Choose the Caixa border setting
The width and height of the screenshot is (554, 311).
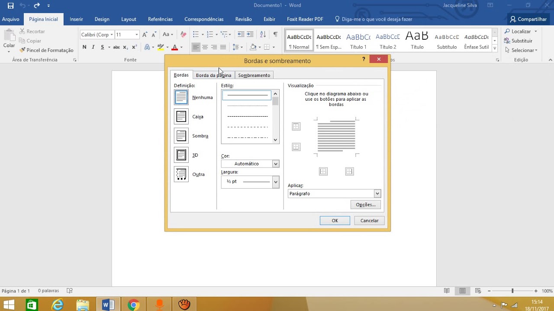[x=181, y=117]
